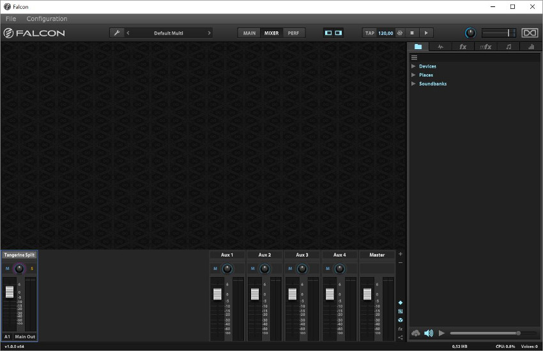This screenshot has width=543, height=351.
Task: Open the Configuration menu
Action: pyautogui.click(x=47, y=19)
